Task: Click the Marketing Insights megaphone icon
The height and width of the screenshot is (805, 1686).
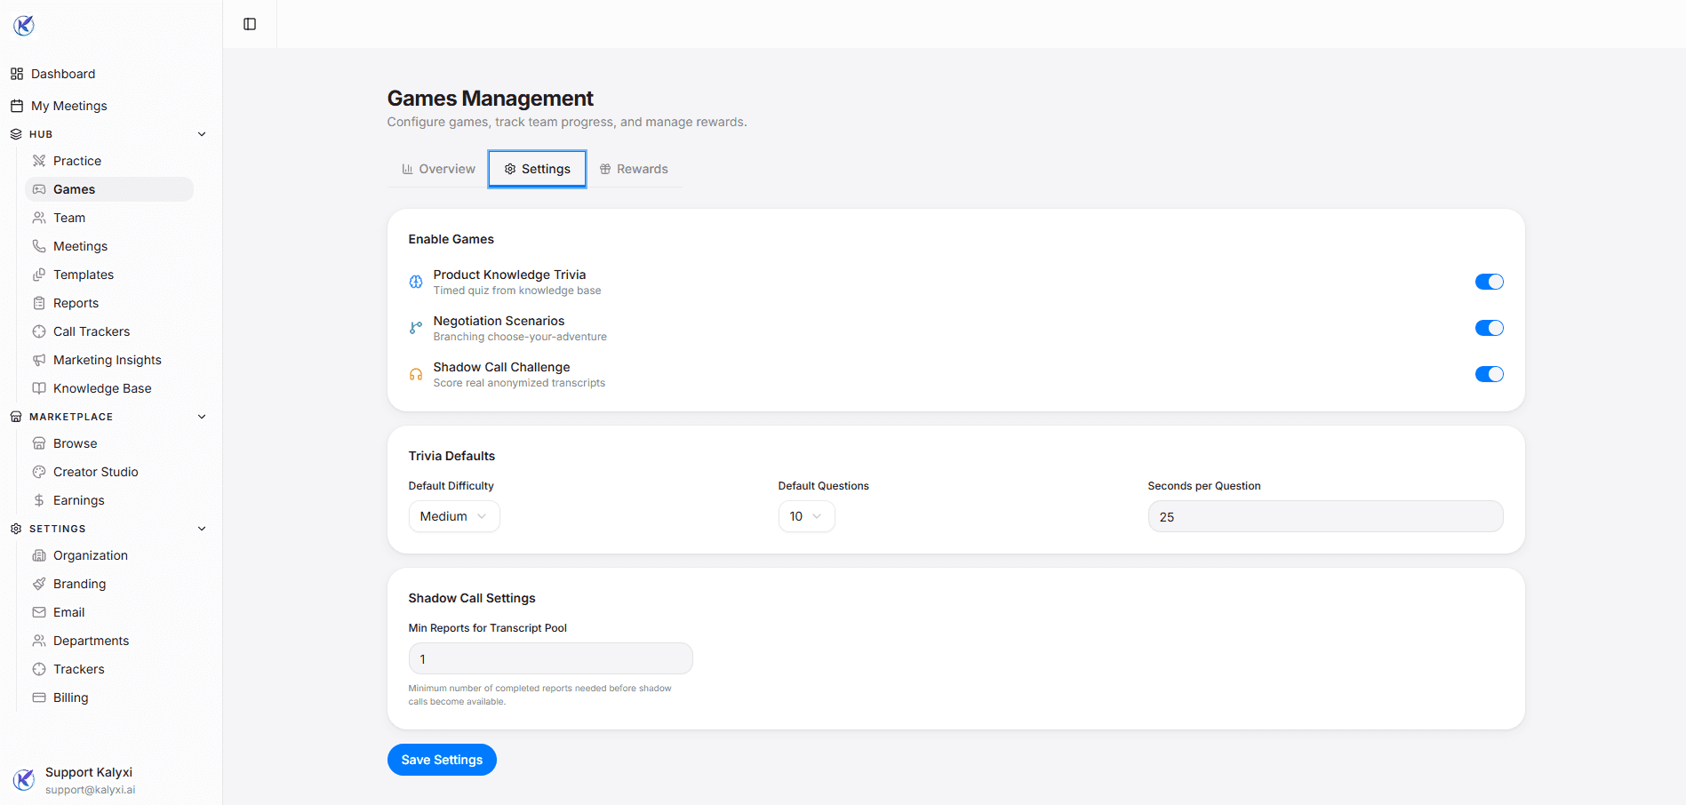Action: tap(39, 360)
